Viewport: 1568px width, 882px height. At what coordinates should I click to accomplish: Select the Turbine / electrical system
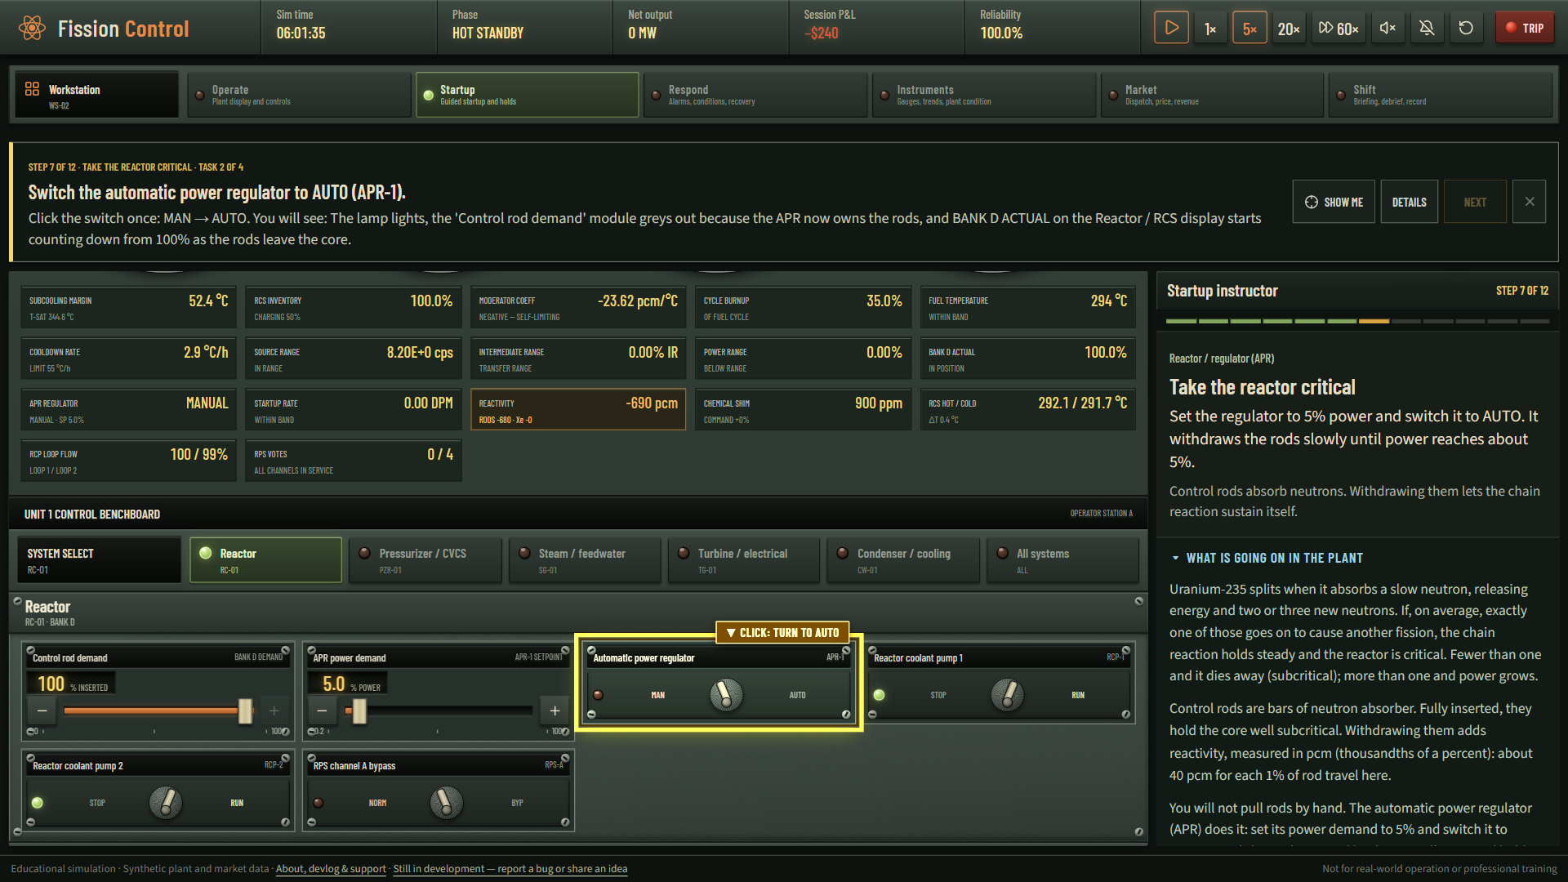pyautogui.click(x=743, y=560)
